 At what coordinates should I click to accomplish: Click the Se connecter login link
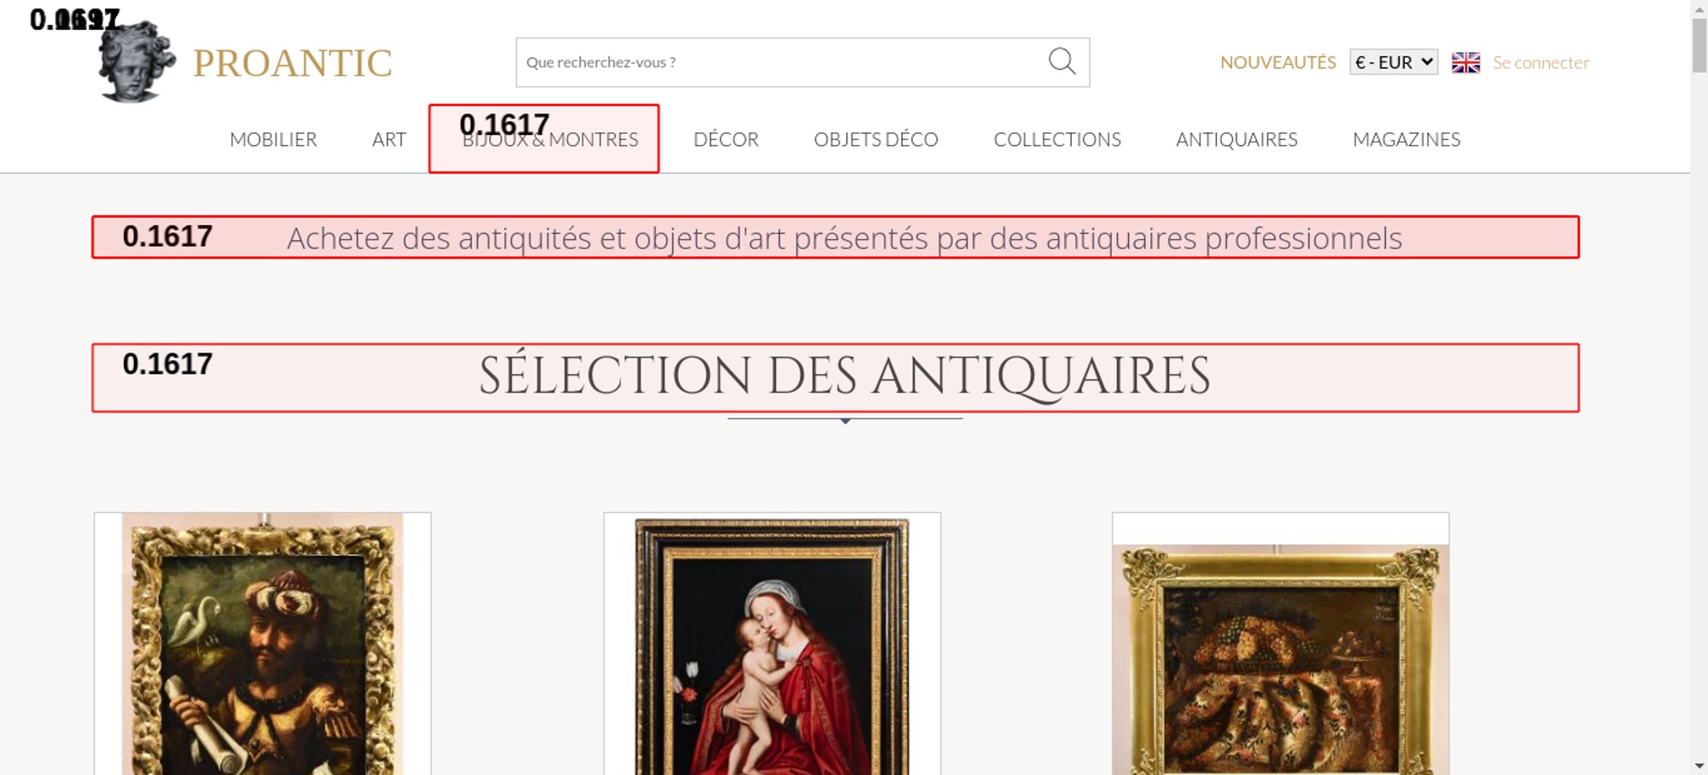tap(1541, 62)
